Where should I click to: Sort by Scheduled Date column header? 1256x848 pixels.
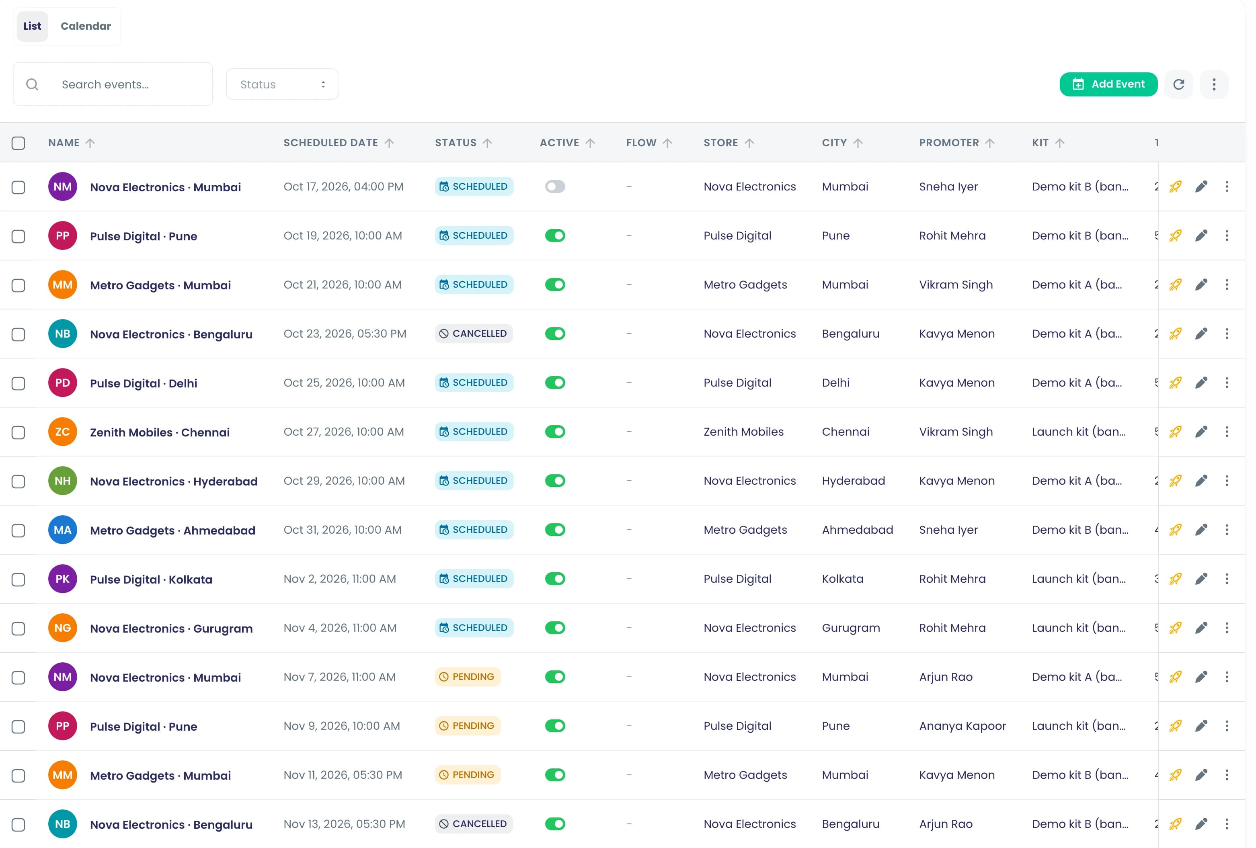pos(338,143)
